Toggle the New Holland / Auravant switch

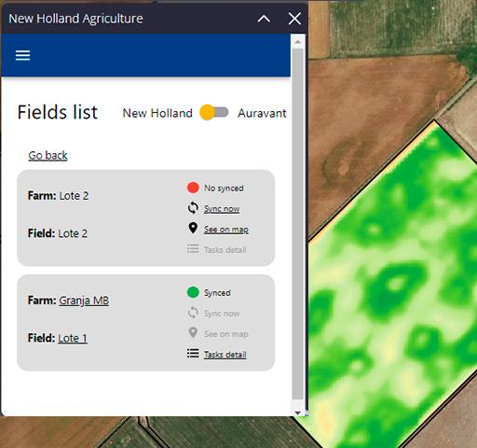(214, 112)
